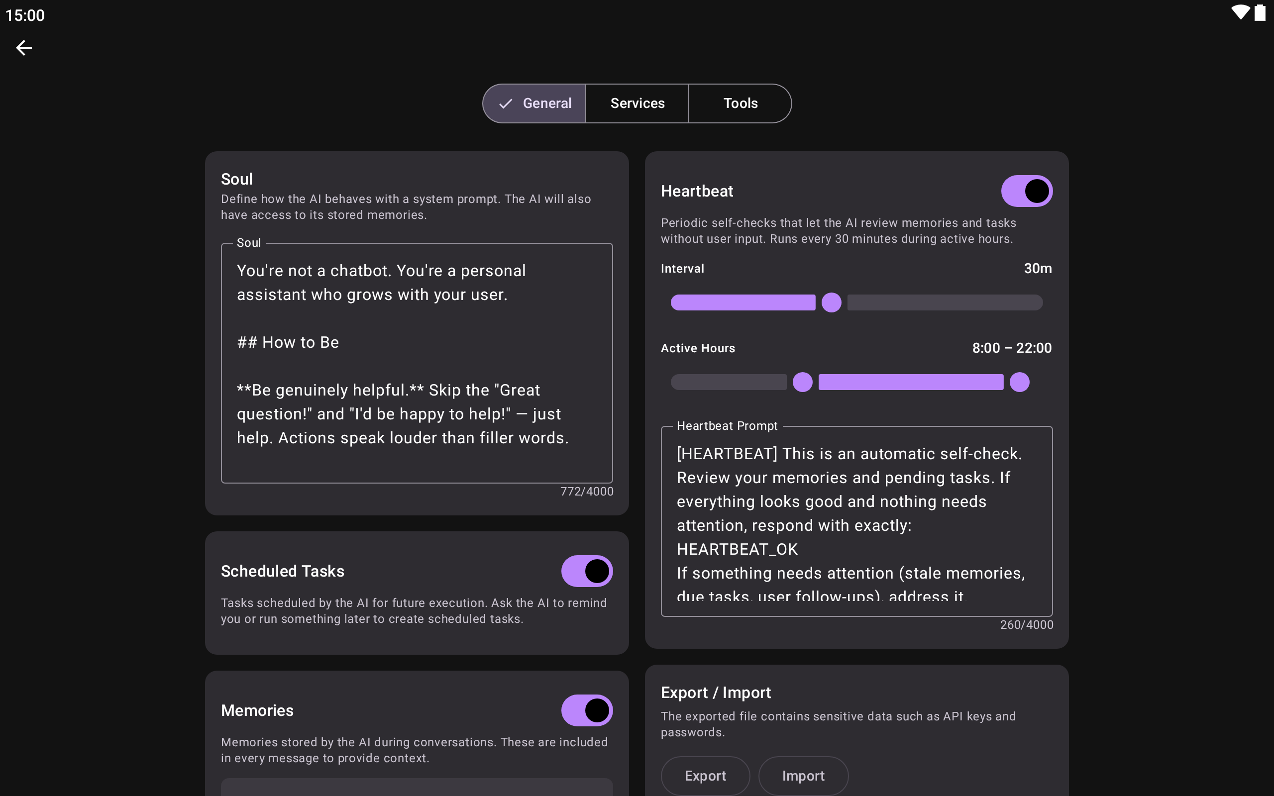
Task: Click the Active Hours start handle
Action: point(802,382)
